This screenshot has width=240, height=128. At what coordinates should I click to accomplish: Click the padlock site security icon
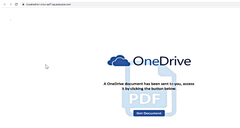point(23,4)
